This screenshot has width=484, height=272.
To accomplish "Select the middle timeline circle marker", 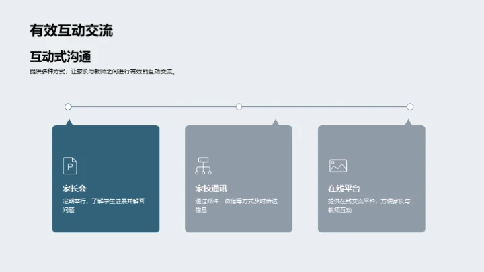I will (x=239, y=107).
